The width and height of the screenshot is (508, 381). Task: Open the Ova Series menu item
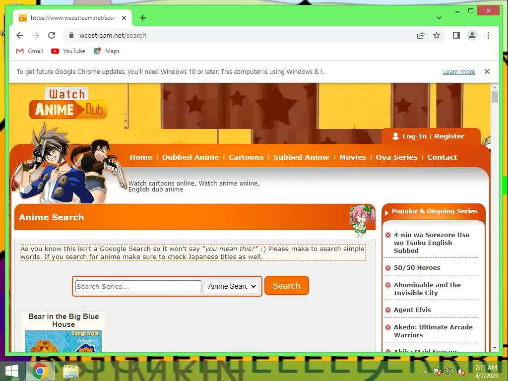tap(396, 157)
